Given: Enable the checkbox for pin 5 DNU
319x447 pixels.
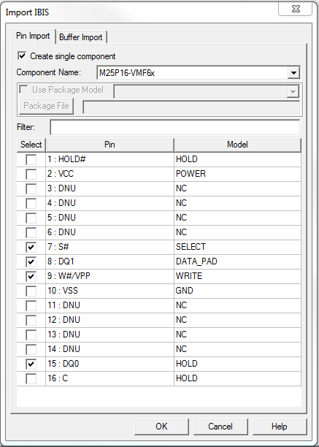Looking at the screenshot, I should point(31,218).
